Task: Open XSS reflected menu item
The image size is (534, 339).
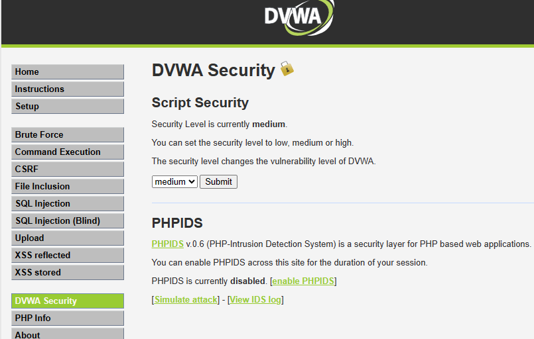Action: tap(67, 255)
